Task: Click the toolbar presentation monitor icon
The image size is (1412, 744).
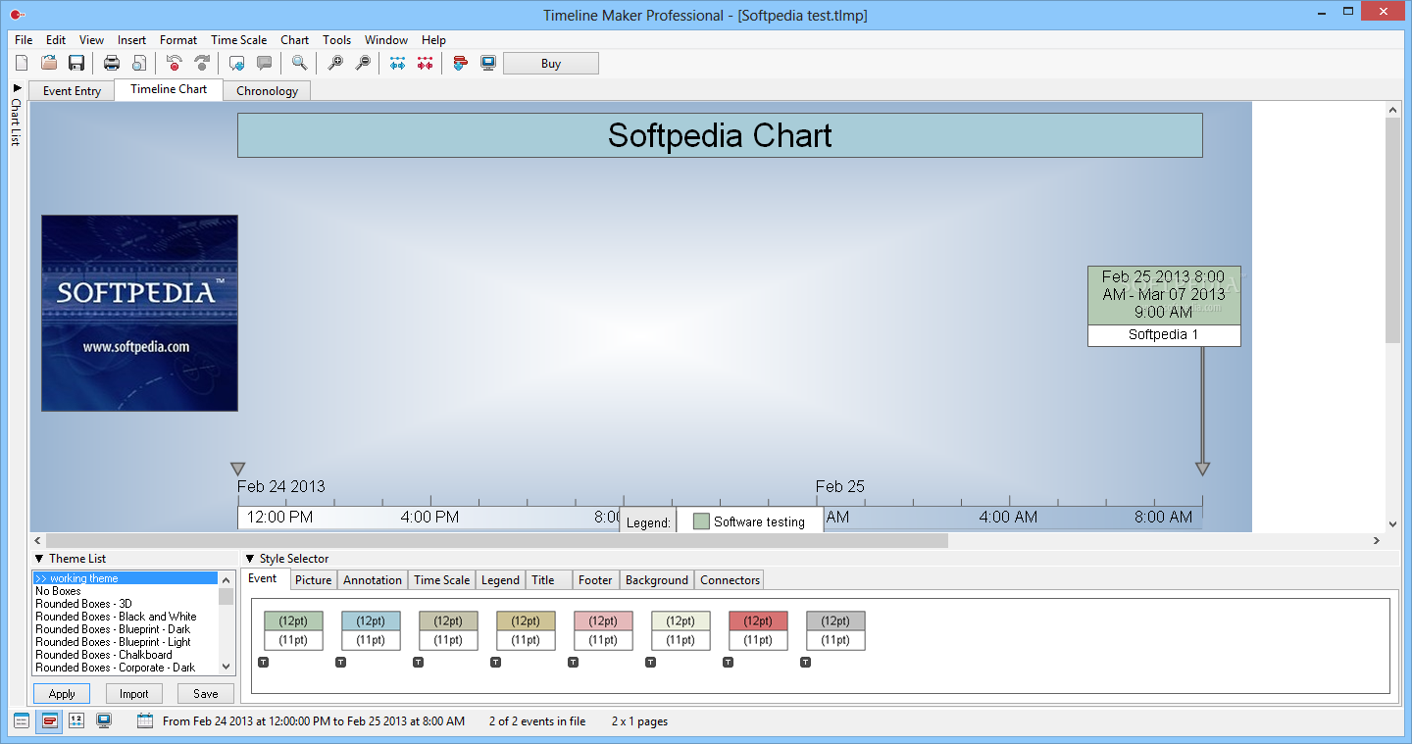Action: tap(487, 64)
